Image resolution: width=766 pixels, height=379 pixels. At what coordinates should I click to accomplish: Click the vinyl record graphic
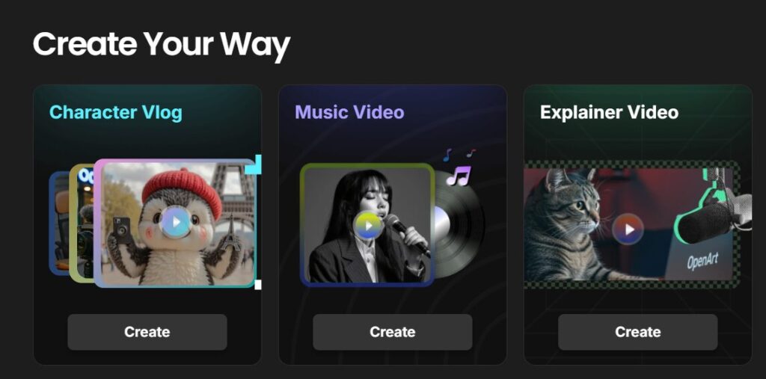click(459, 225)
